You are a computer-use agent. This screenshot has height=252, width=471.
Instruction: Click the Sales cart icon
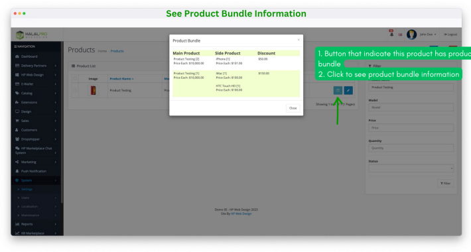[17, 121]
